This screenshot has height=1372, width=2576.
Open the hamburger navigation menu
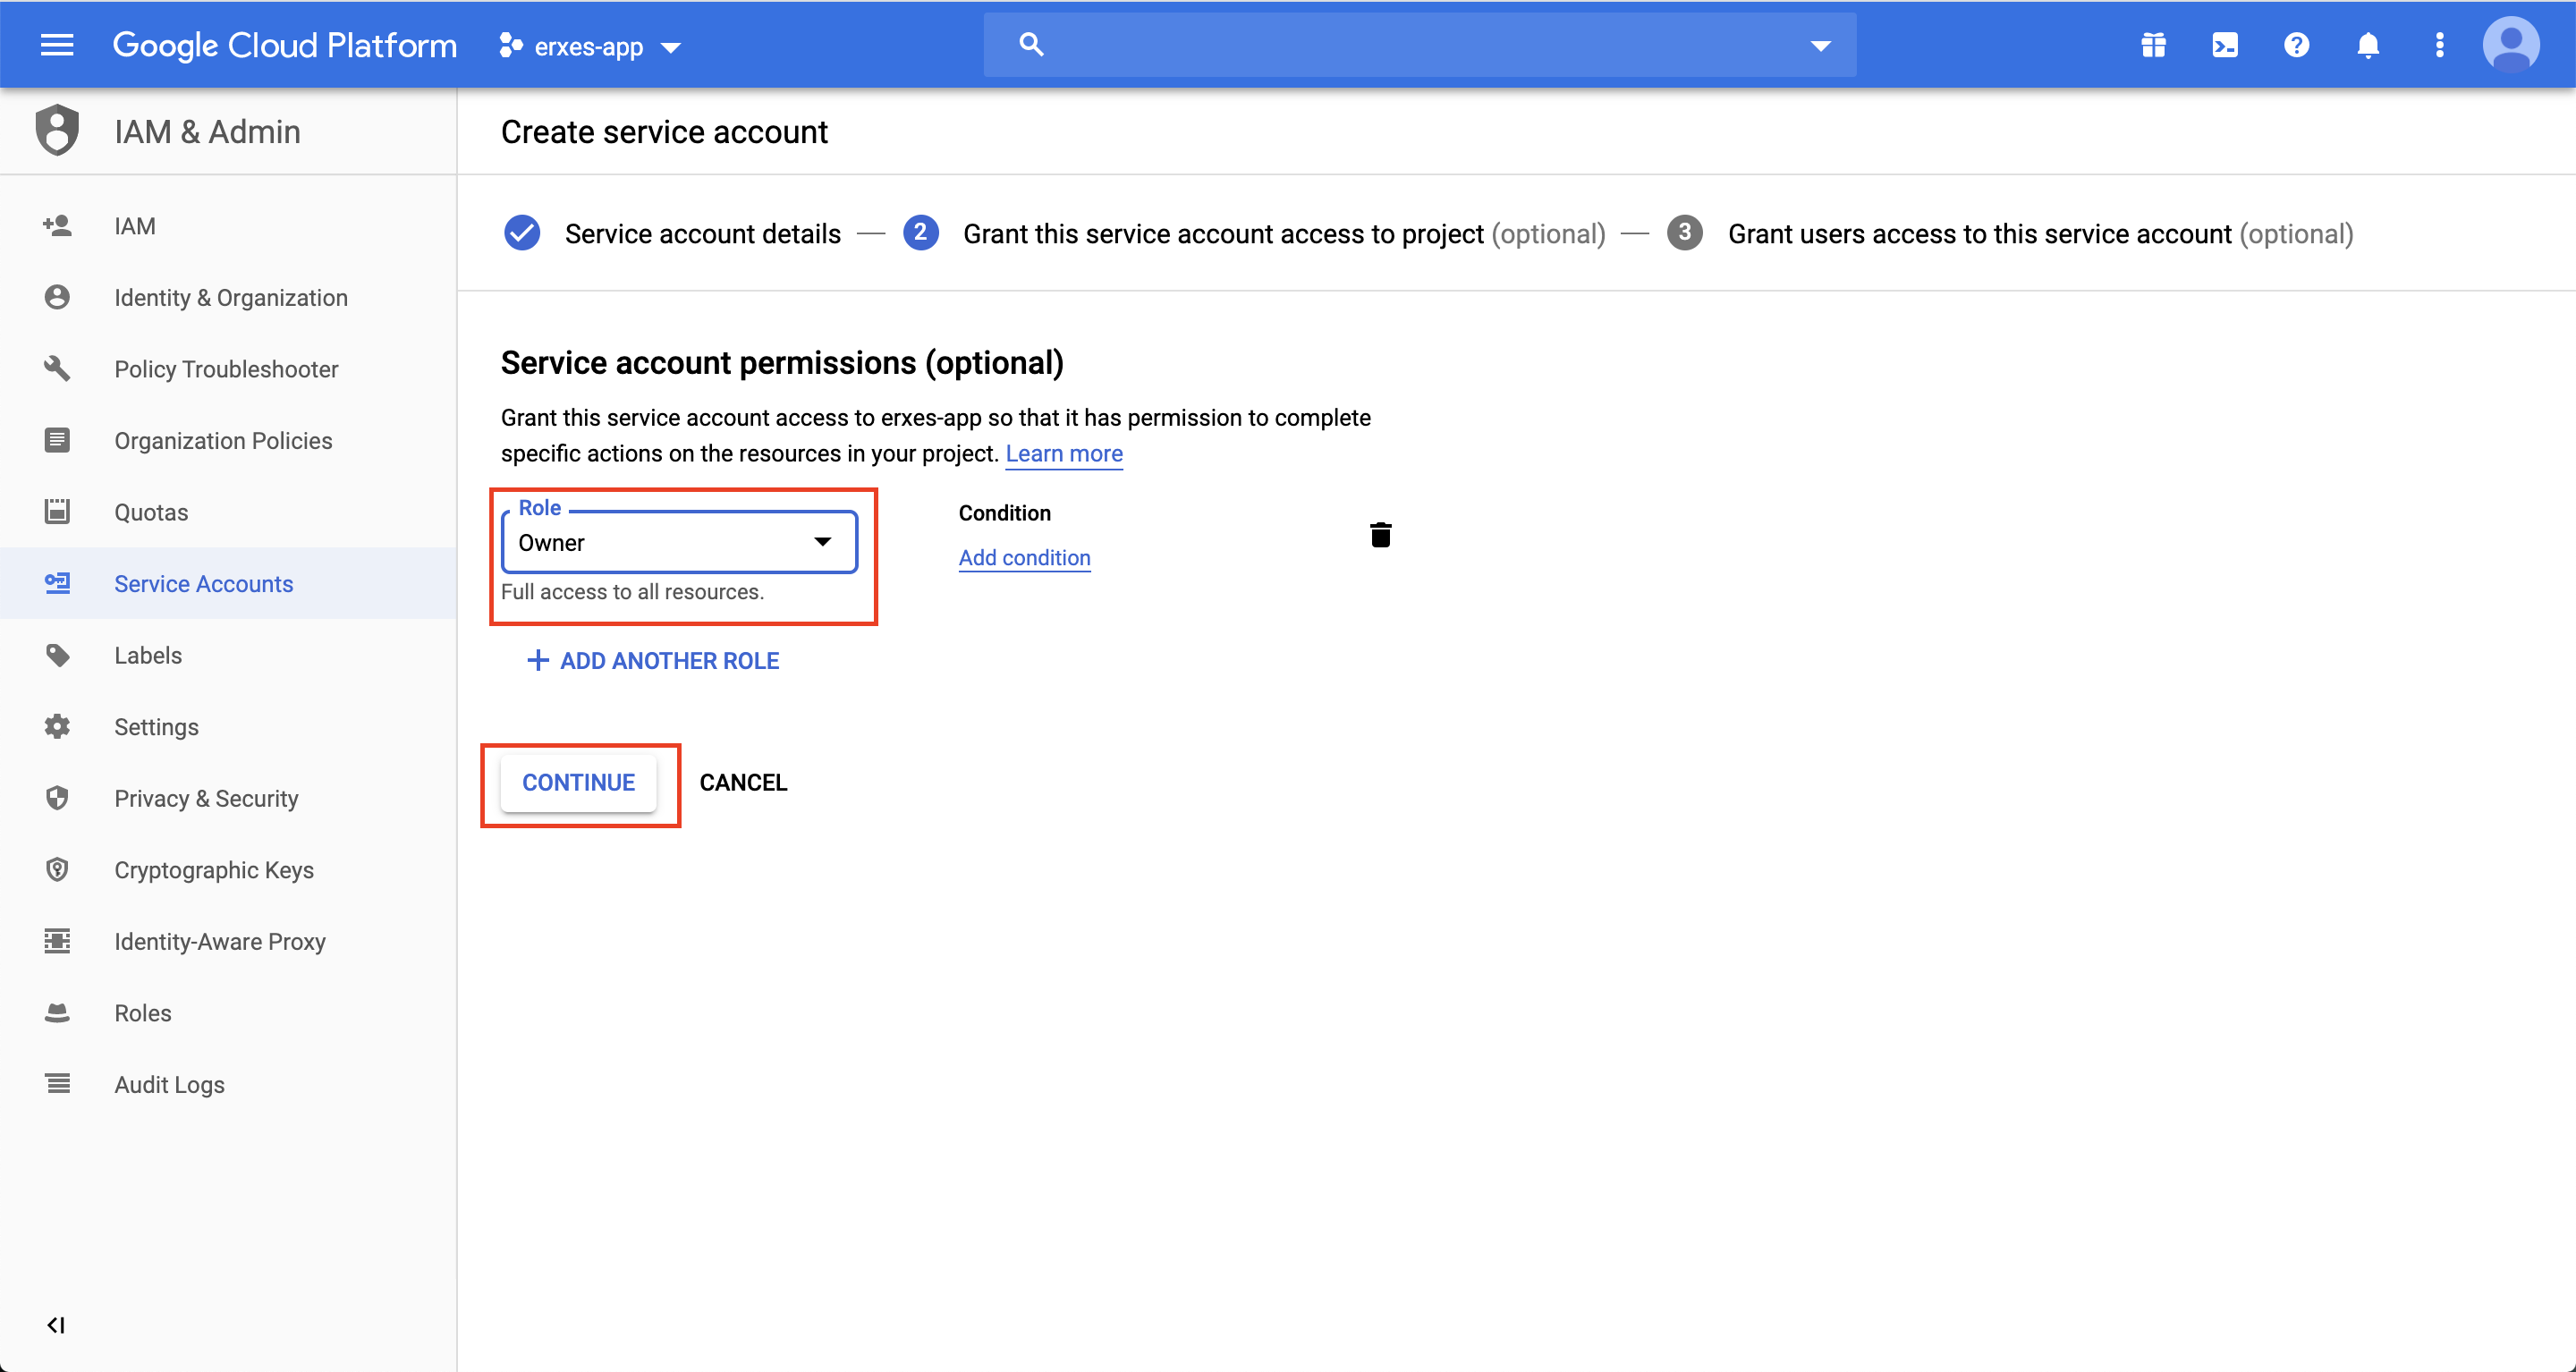click(x=57, y=45)
